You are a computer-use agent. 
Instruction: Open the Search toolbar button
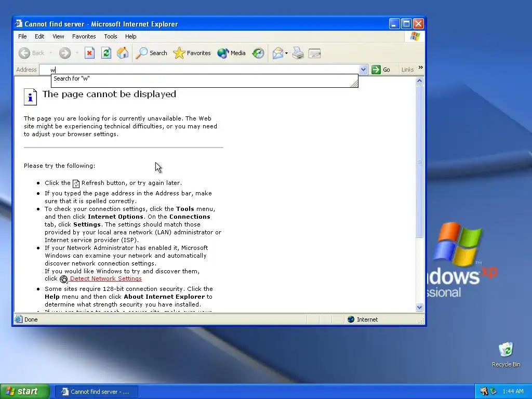click(151, 53)
